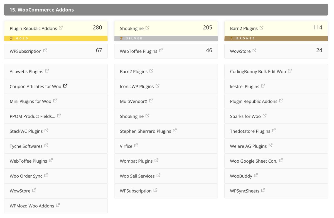Open external link icon for IconicWP Plugins
The width and height of the screenshot is (334, 218).
click(158, 86)
